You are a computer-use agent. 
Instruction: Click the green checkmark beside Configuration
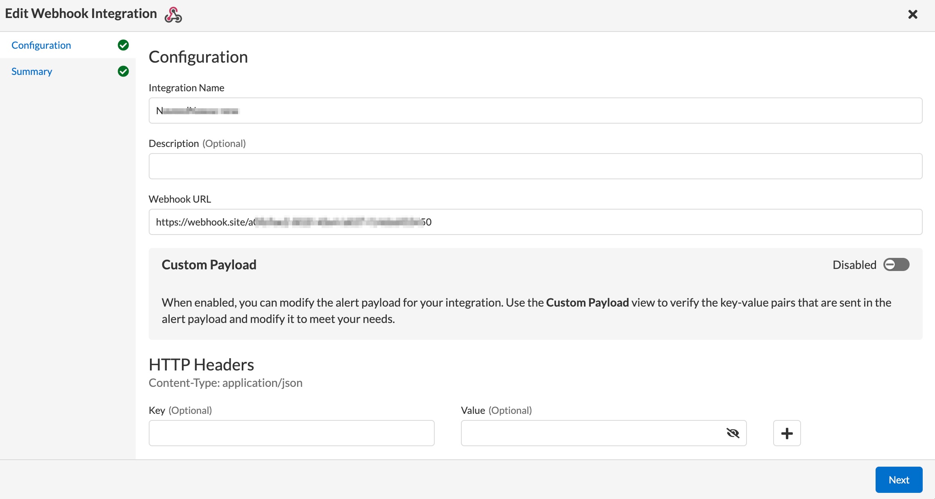(x=123, y=45)
